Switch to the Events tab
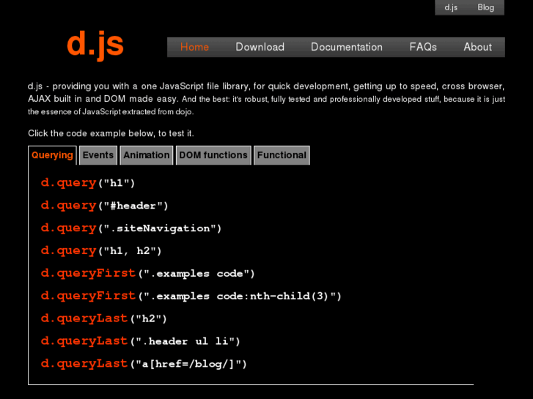 coord(98,155)
